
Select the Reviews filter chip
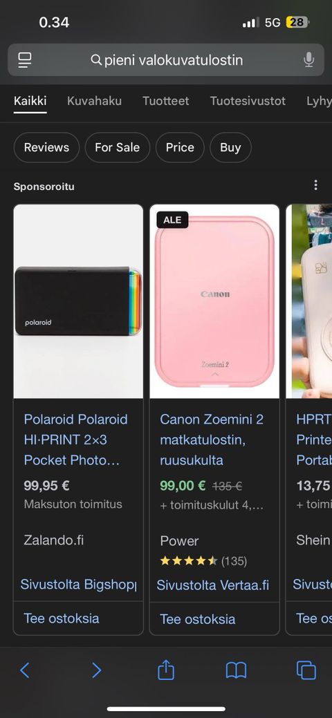[x=46, y=147]
